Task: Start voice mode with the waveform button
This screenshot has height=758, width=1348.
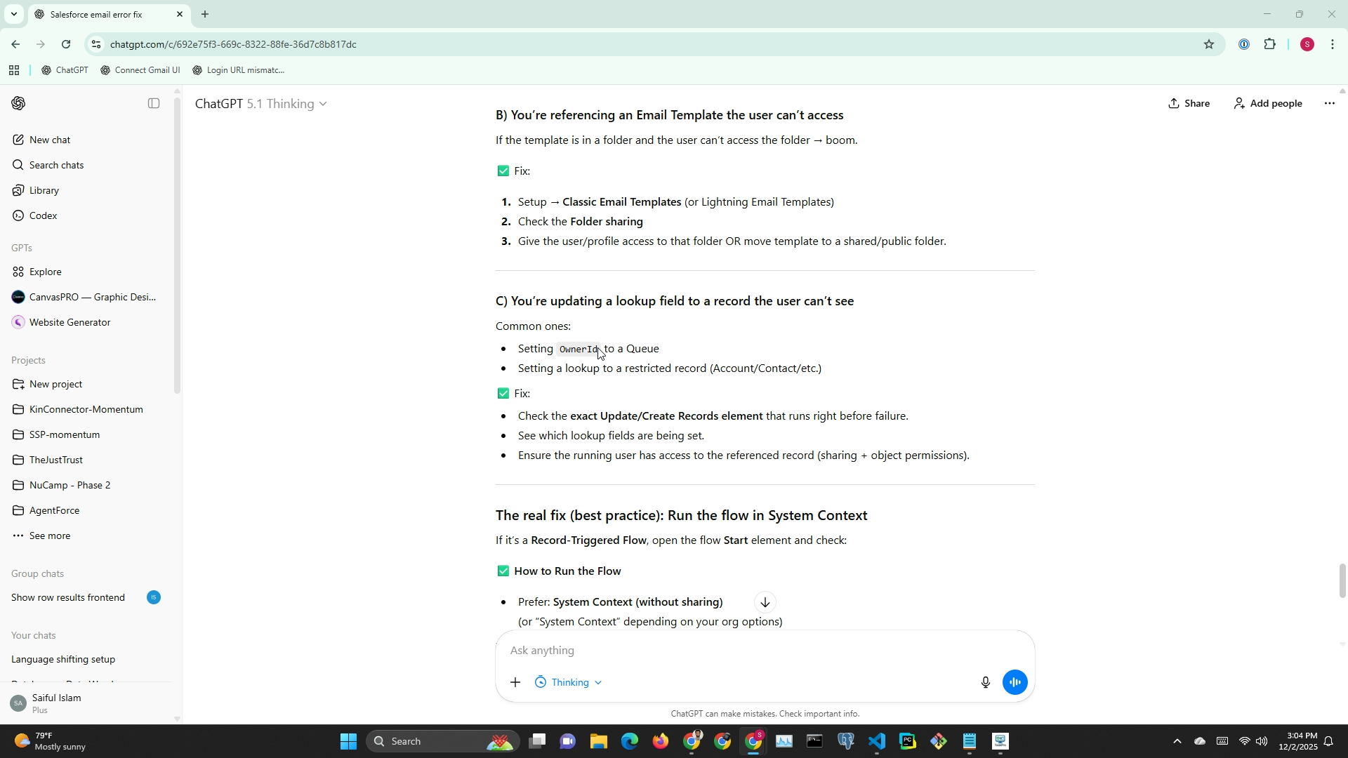Action: click(1015, 682)
